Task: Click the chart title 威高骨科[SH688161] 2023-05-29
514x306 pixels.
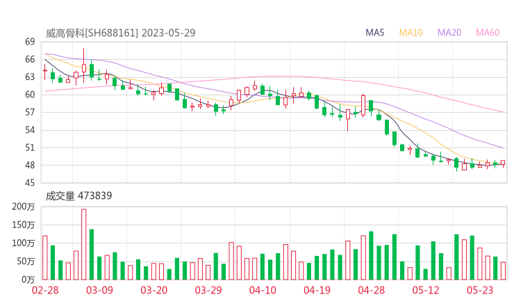Action: (120, 33)
